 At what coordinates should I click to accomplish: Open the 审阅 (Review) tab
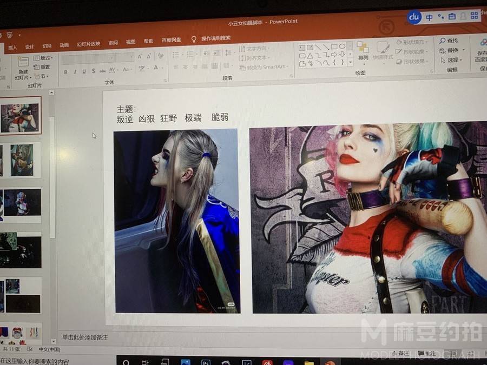point(113,43)
